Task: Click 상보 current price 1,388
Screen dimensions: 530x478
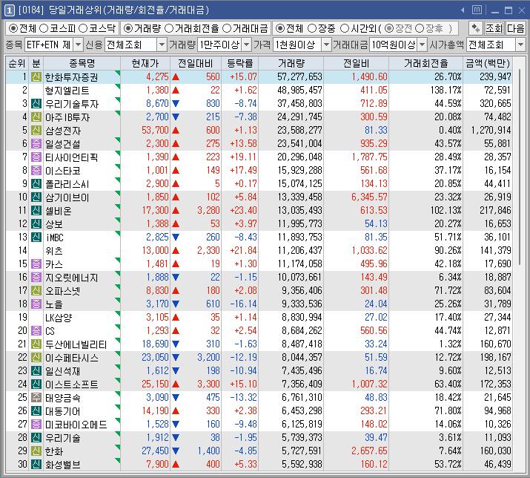Action: (x=157, y=223)
